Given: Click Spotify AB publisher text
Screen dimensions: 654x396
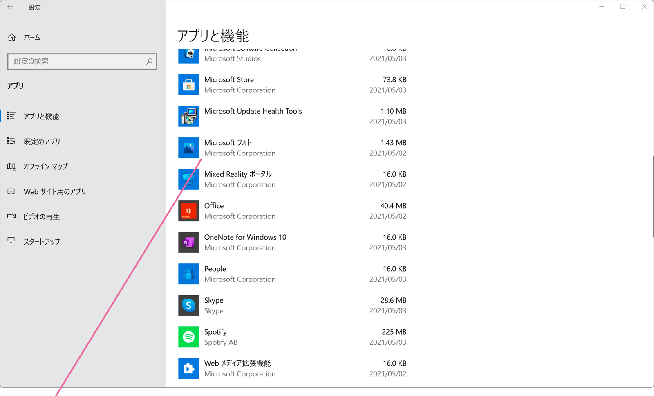Looking at the screenshot, I should (221, 342).
